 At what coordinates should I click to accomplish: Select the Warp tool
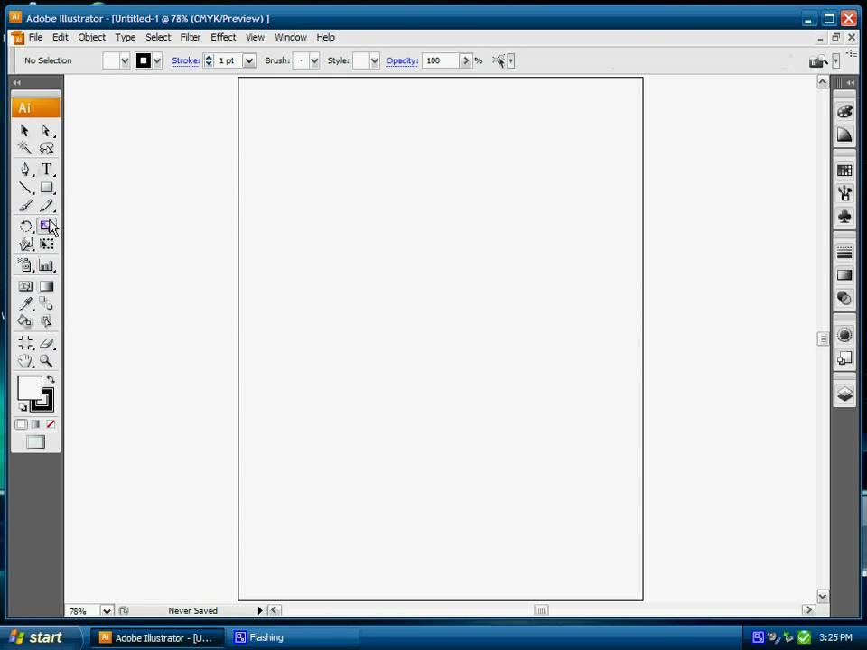coord(25,244)
